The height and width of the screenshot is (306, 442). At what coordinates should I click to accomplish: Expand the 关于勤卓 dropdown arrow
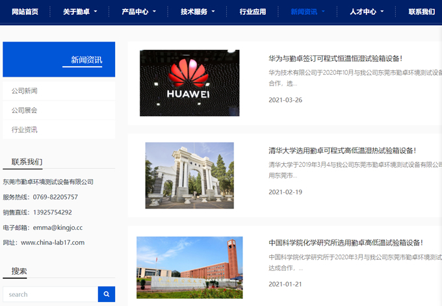click(x=96, y=12)
